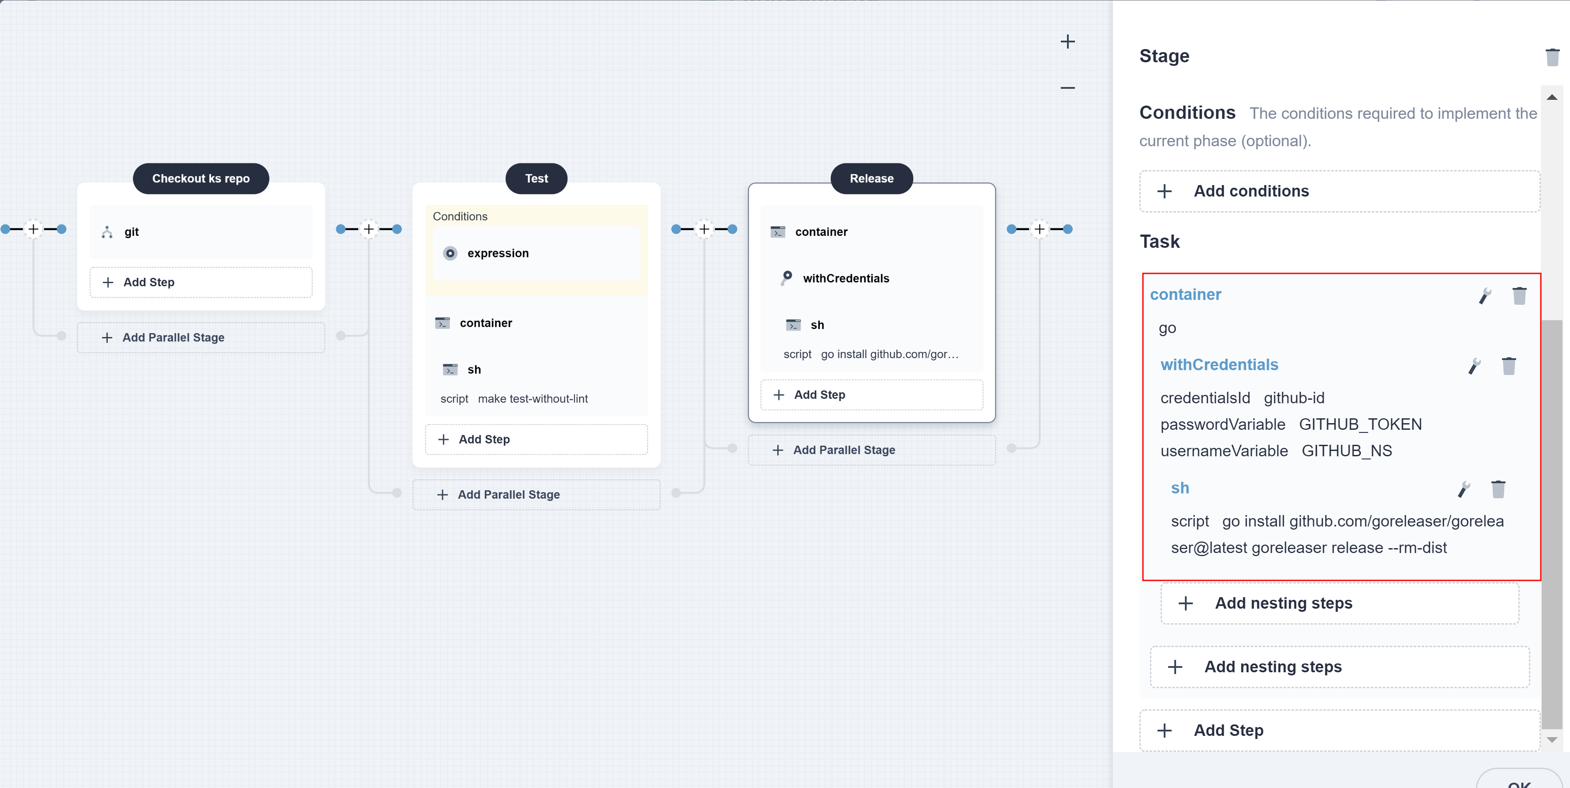The image size is (1570, 788).
Task: Edit the withCredentials step
Action: point(1474,366)
